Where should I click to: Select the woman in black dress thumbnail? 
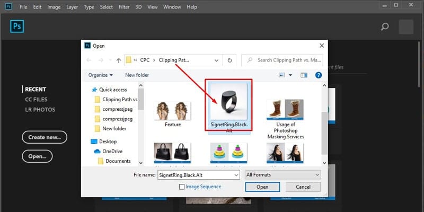(x=285, y=153)
